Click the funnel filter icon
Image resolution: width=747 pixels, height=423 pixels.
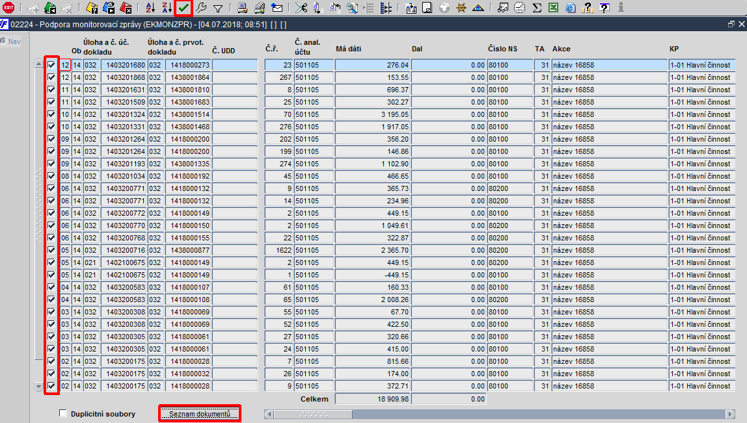(x=218, y=8)
